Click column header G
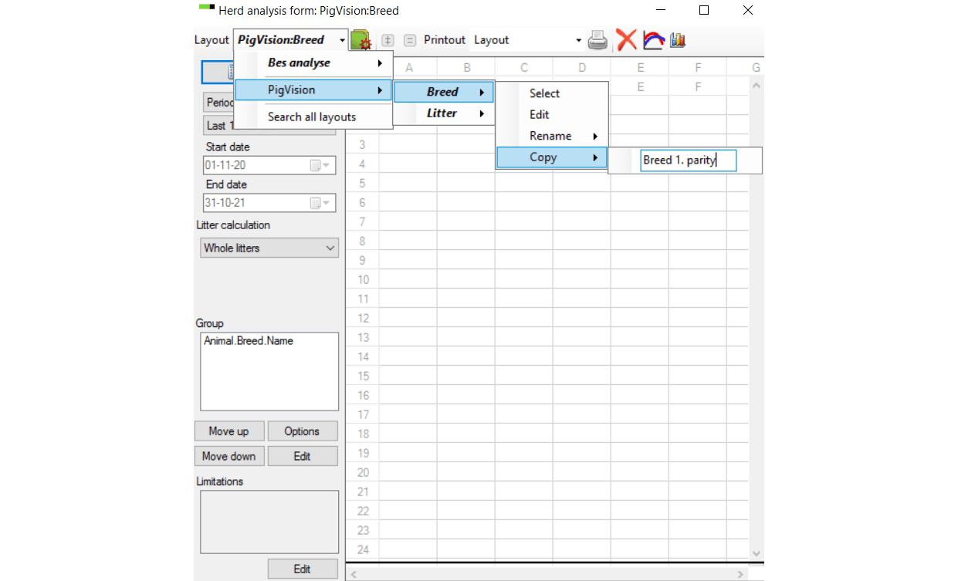The image size is (958, 581). pyautogui.click(x=755, y=68)
